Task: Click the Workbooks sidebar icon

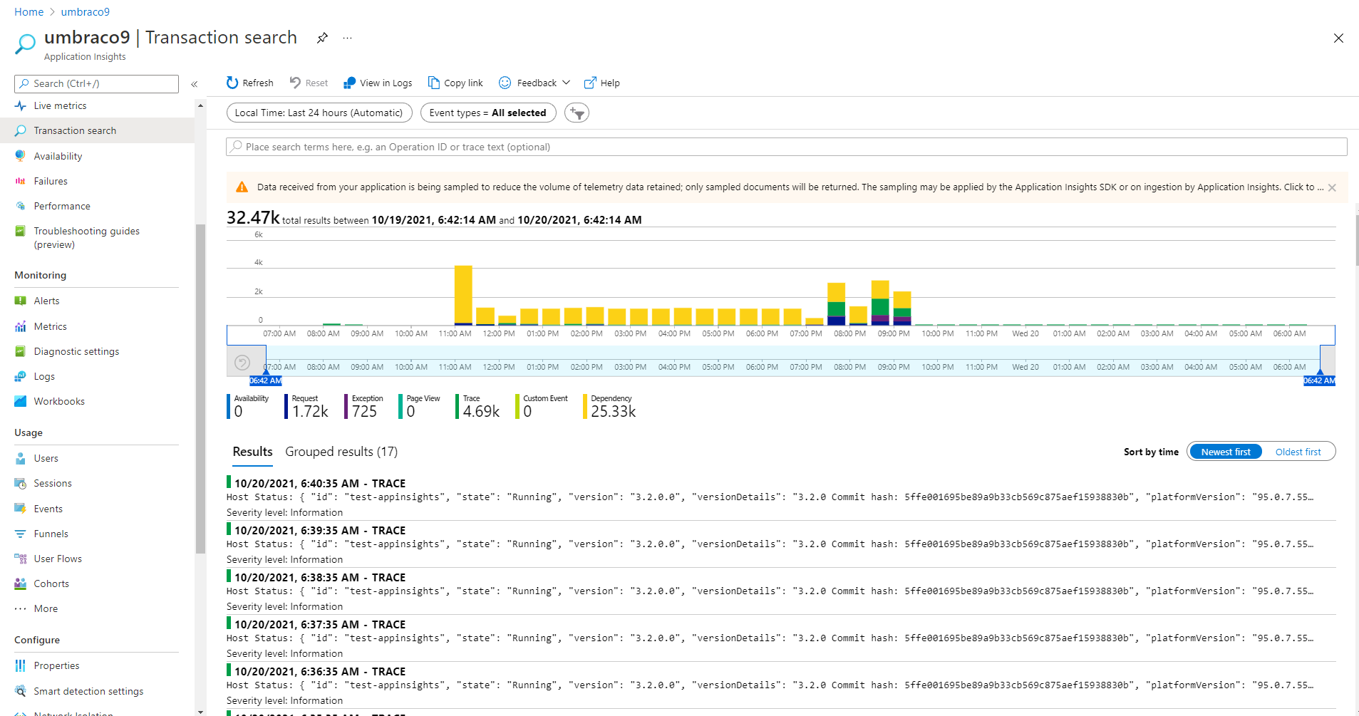Action: tap(21, 401)
